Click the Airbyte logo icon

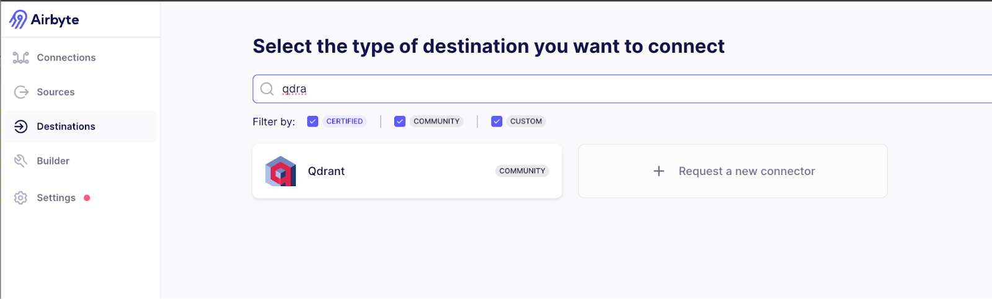click(18, 19)
